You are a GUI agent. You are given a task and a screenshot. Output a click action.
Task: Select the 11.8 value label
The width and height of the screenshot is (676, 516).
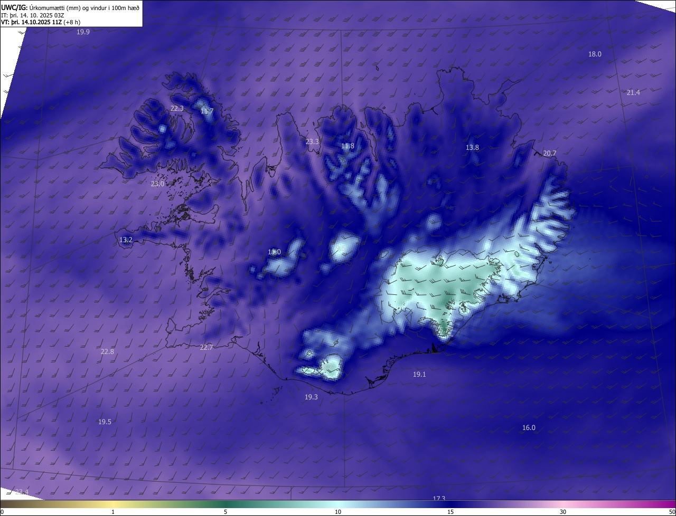[348, 146]
